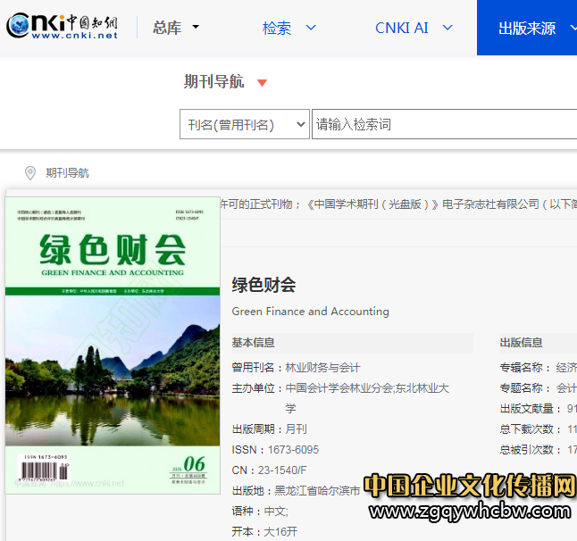The height and width of the screenshot is (541, 577).
Task: Click the 总被引次数 label
Action: point(531,449)
